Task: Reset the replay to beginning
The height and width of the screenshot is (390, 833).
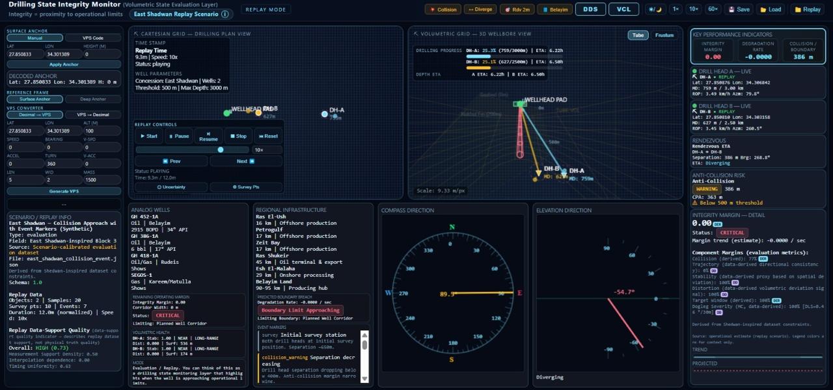Action: 267,136
